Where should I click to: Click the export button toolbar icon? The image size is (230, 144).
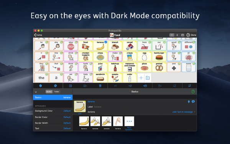[x=85, y=86]
